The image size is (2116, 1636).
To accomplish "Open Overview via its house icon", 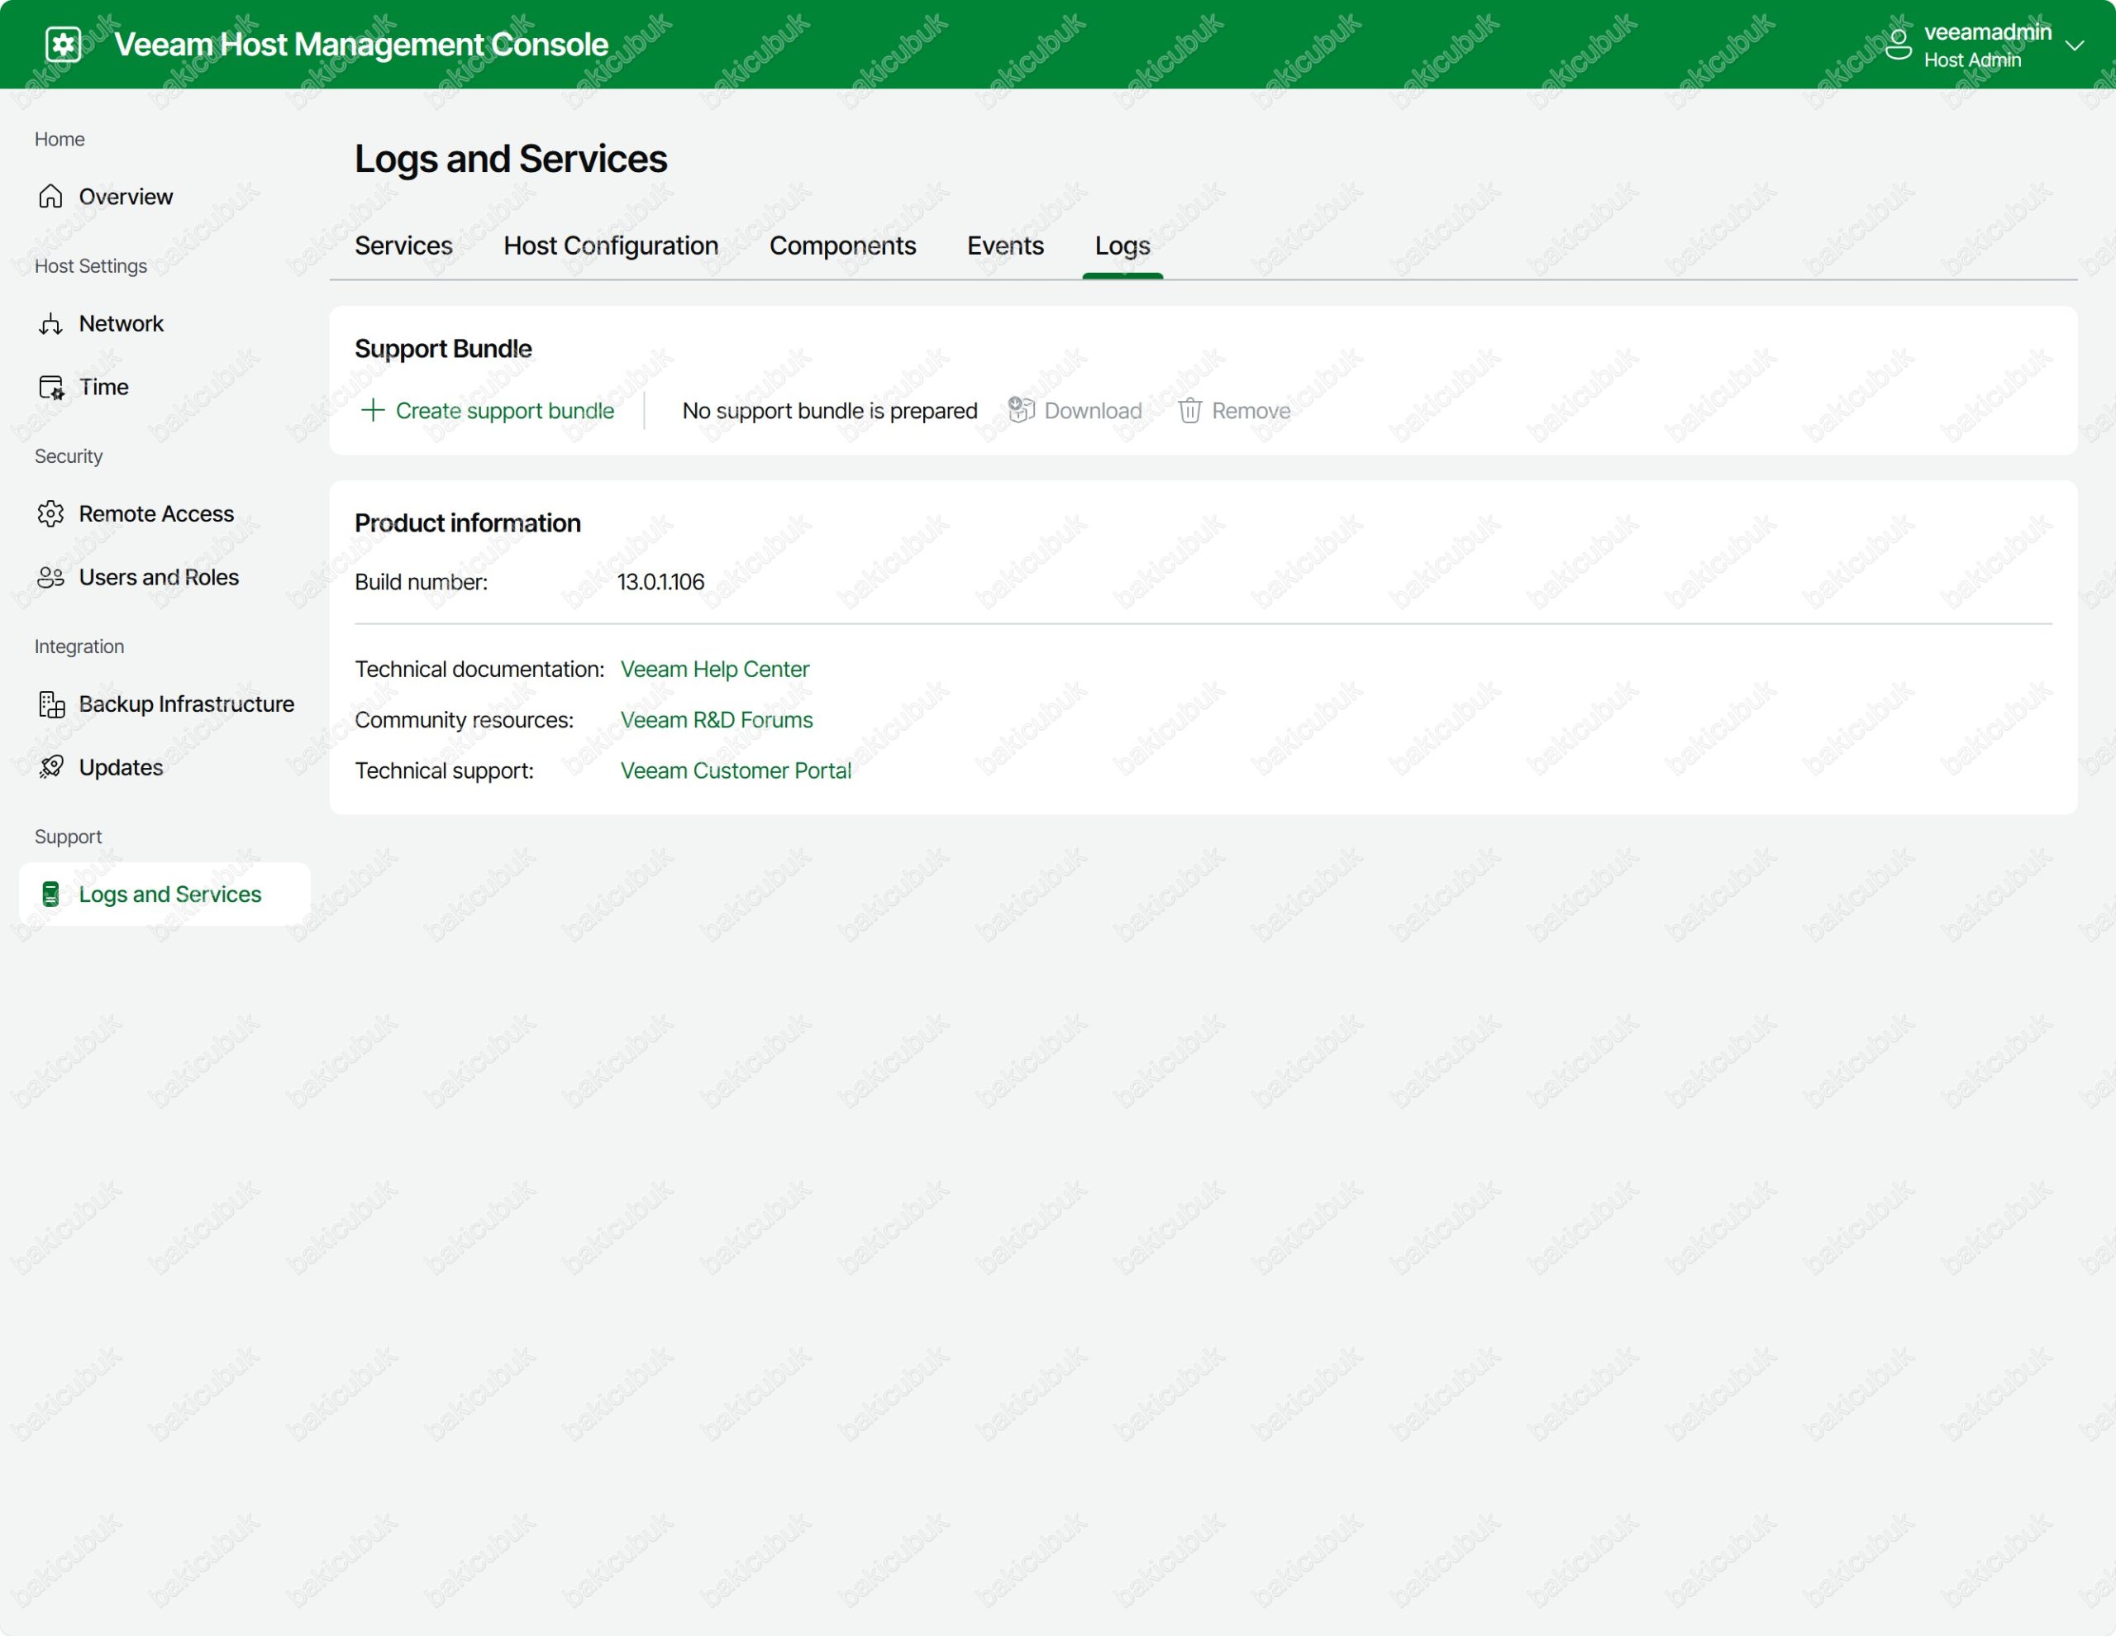I will (50, 197).
